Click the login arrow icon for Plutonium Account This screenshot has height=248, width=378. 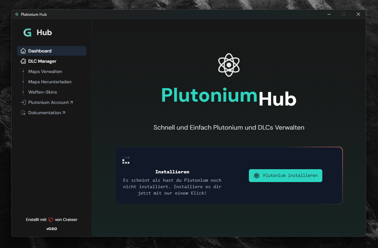click(23, 102)
